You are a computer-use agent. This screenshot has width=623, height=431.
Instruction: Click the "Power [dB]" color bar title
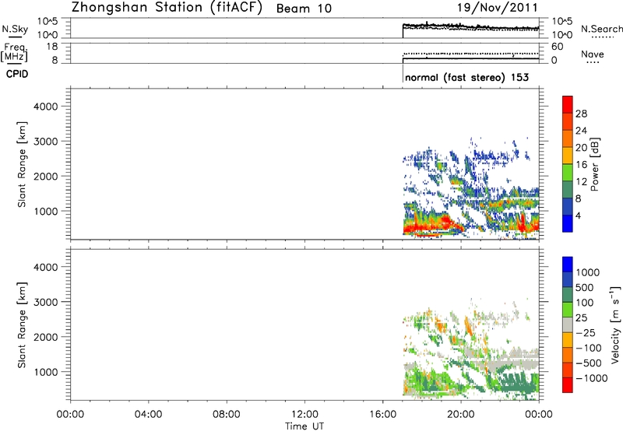[595, 164]
